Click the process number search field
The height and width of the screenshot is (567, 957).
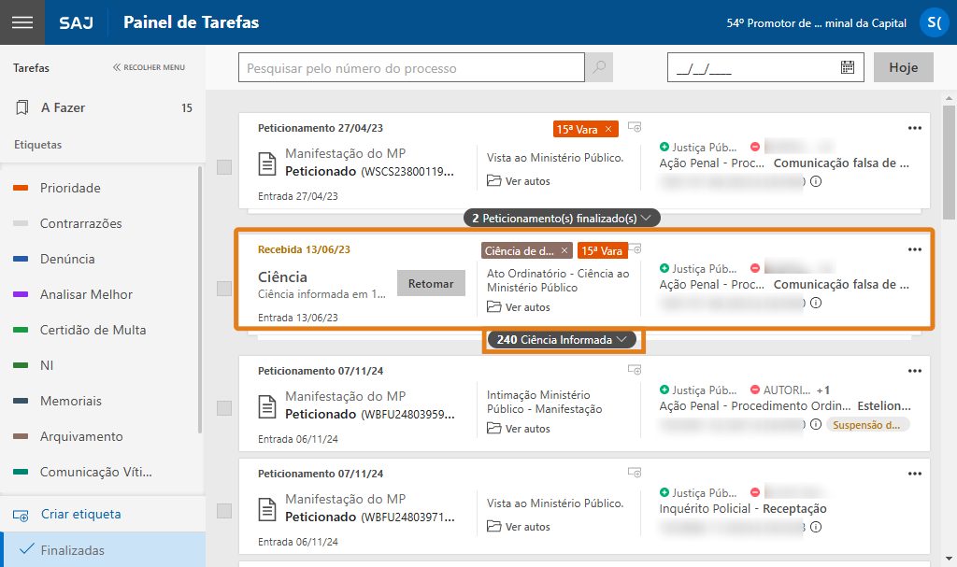(411, 67)
